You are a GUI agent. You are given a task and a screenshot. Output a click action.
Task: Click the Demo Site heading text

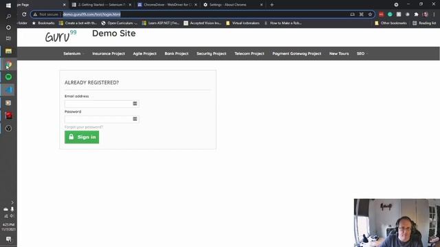coord(113,34)
